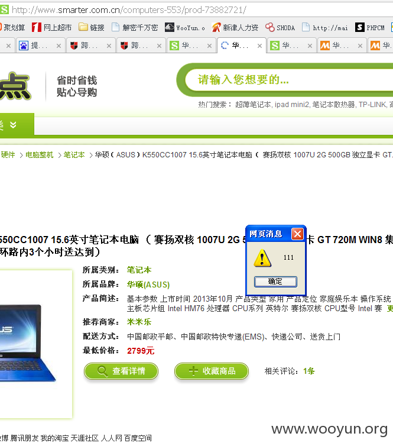The width and height of the screenshot is (393, 446).
Task: Click the 笔记本 breadcrumb link
Action: pos(74,155)
